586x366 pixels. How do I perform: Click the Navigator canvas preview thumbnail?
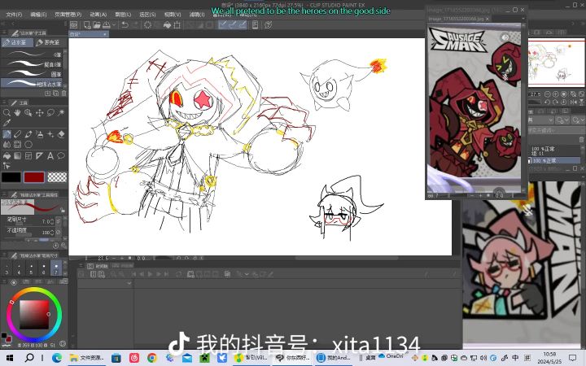click(556, 63)
